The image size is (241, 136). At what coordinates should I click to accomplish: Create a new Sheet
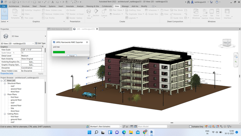(164, 10)
